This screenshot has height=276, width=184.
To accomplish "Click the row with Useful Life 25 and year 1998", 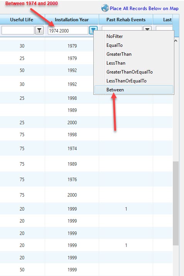I will pos(86,98).
